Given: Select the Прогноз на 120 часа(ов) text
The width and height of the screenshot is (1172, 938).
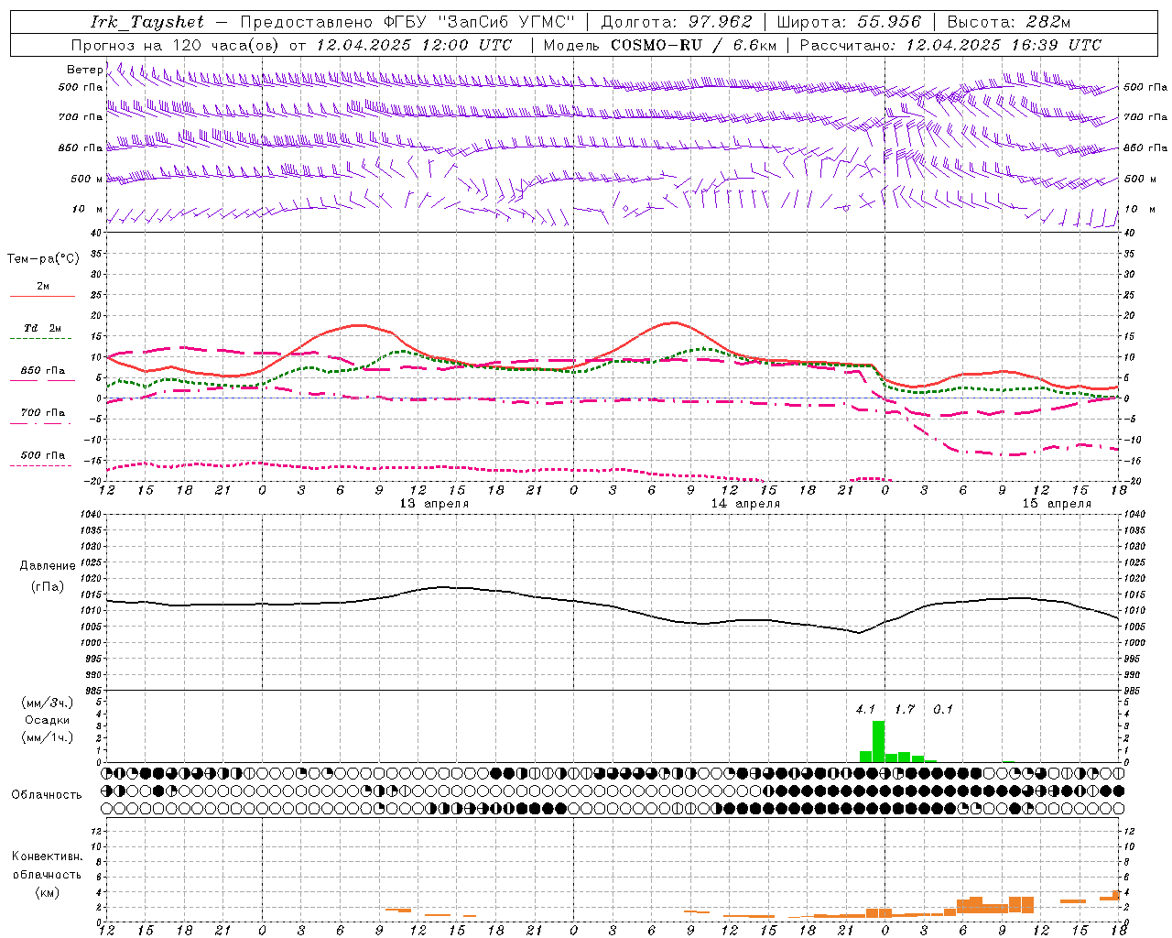Looking at the screenshot, I should 174,45.
